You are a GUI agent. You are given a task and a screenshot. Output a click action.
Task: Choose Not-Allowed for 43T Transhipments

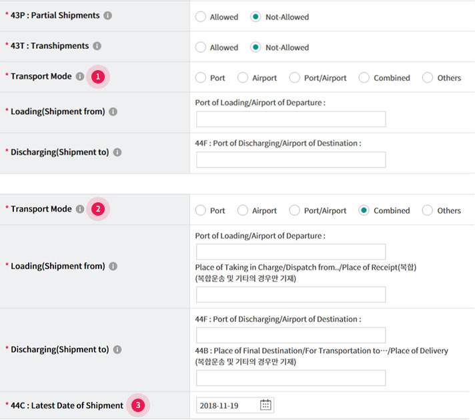(x=256, y=47)
